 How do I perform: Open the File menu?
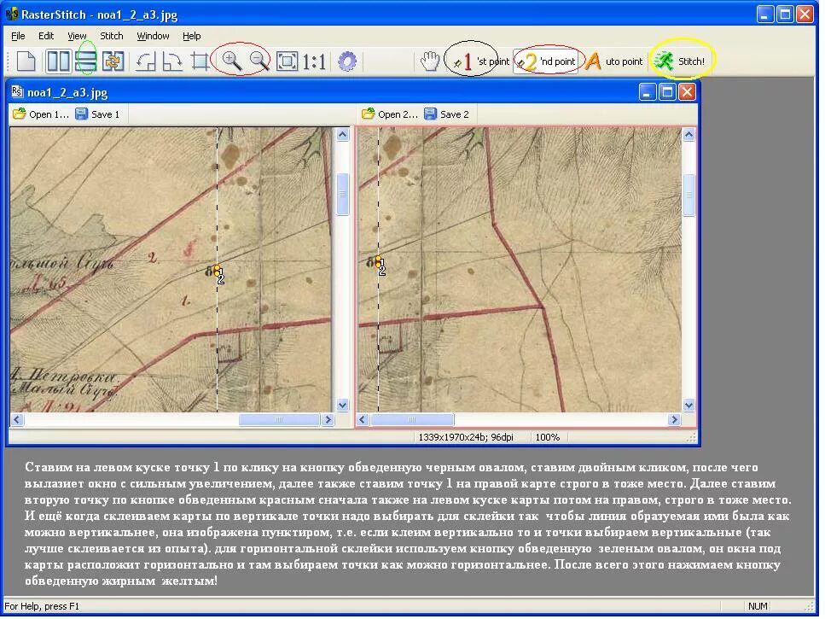coord(18,36)
